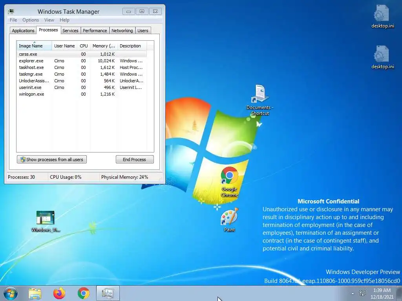Open the Help menu in Task Manager

pos(64,20)
